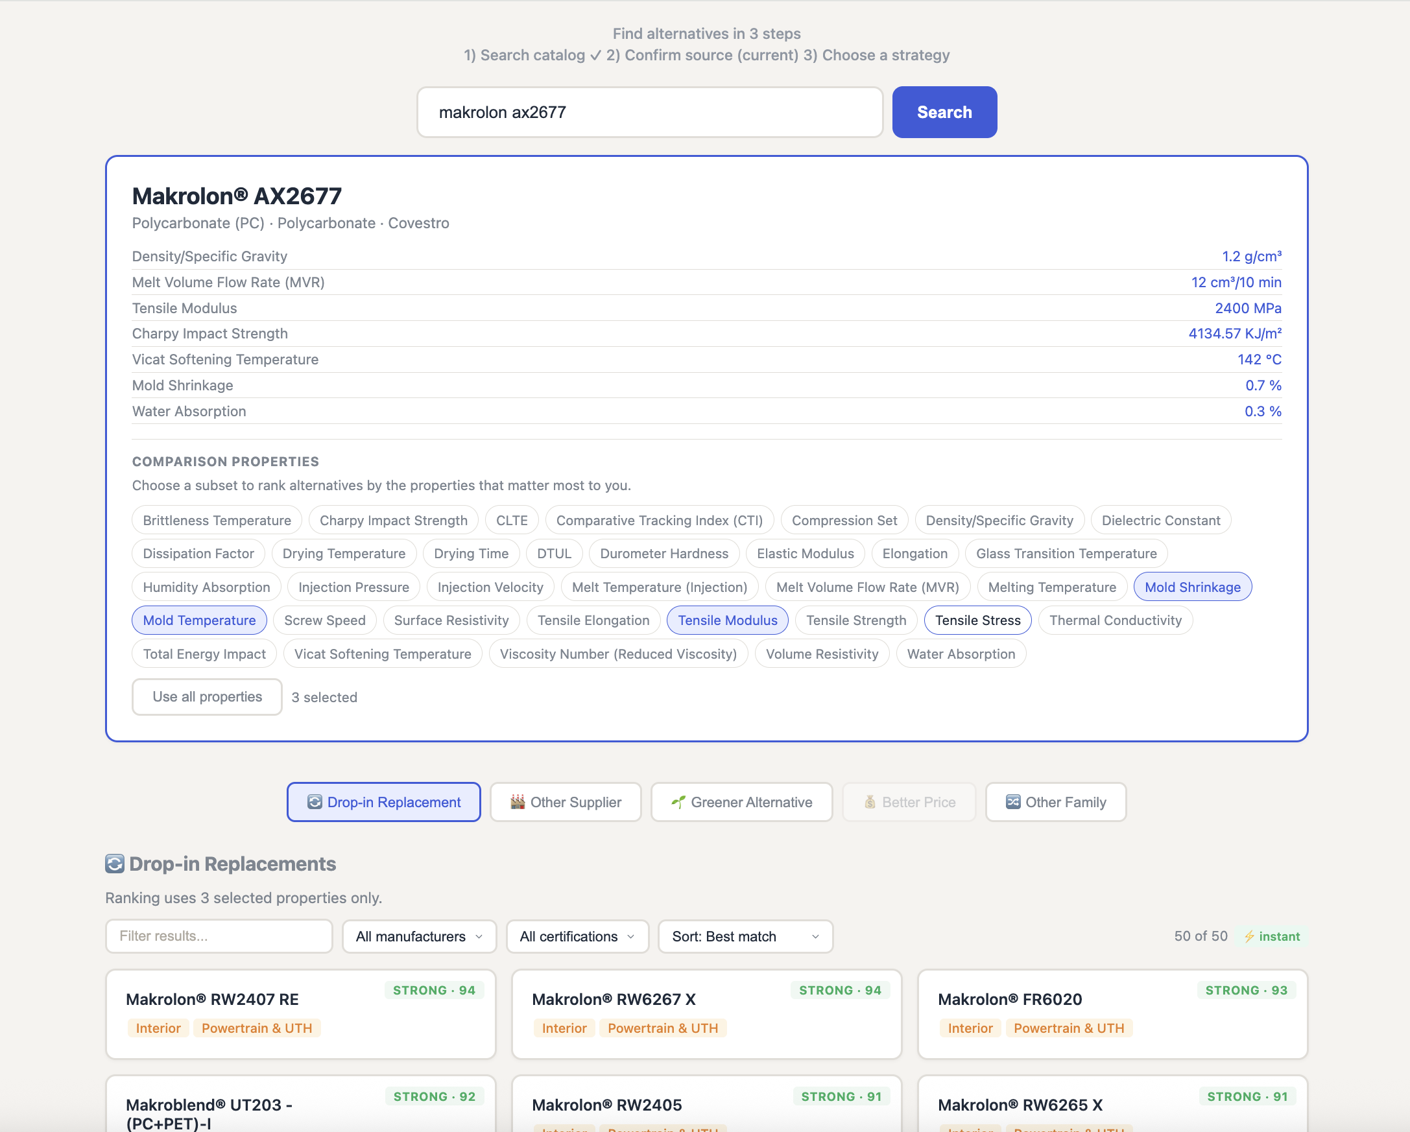Deselect the Tensile Modulus chip

pyautogui.click(x=727, y=620)
